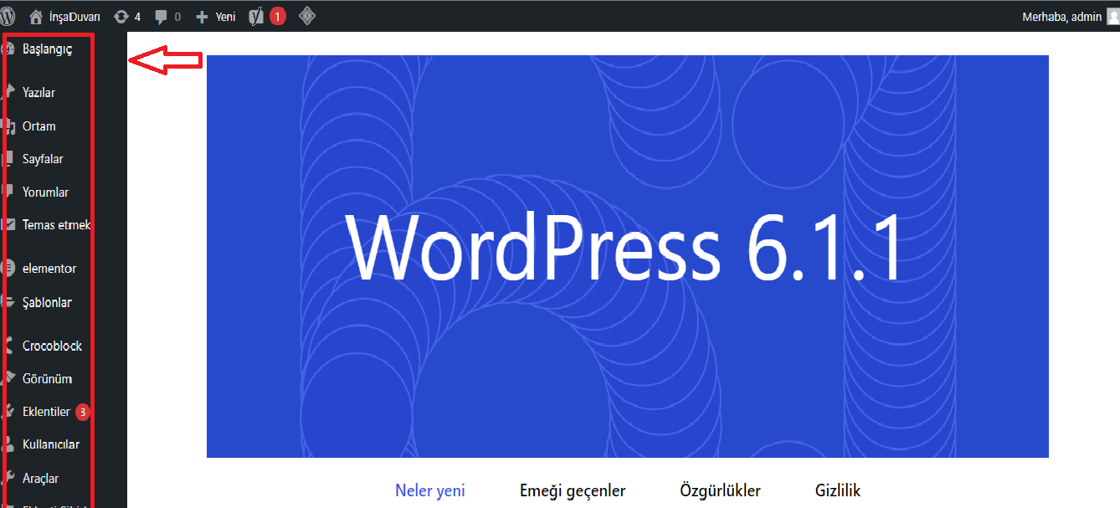
Task: Switch to Gizlilik tab
Action: [838, 490]
